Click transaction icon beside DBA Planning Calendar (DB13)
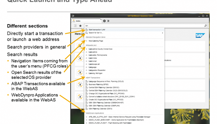 [87, 109]
